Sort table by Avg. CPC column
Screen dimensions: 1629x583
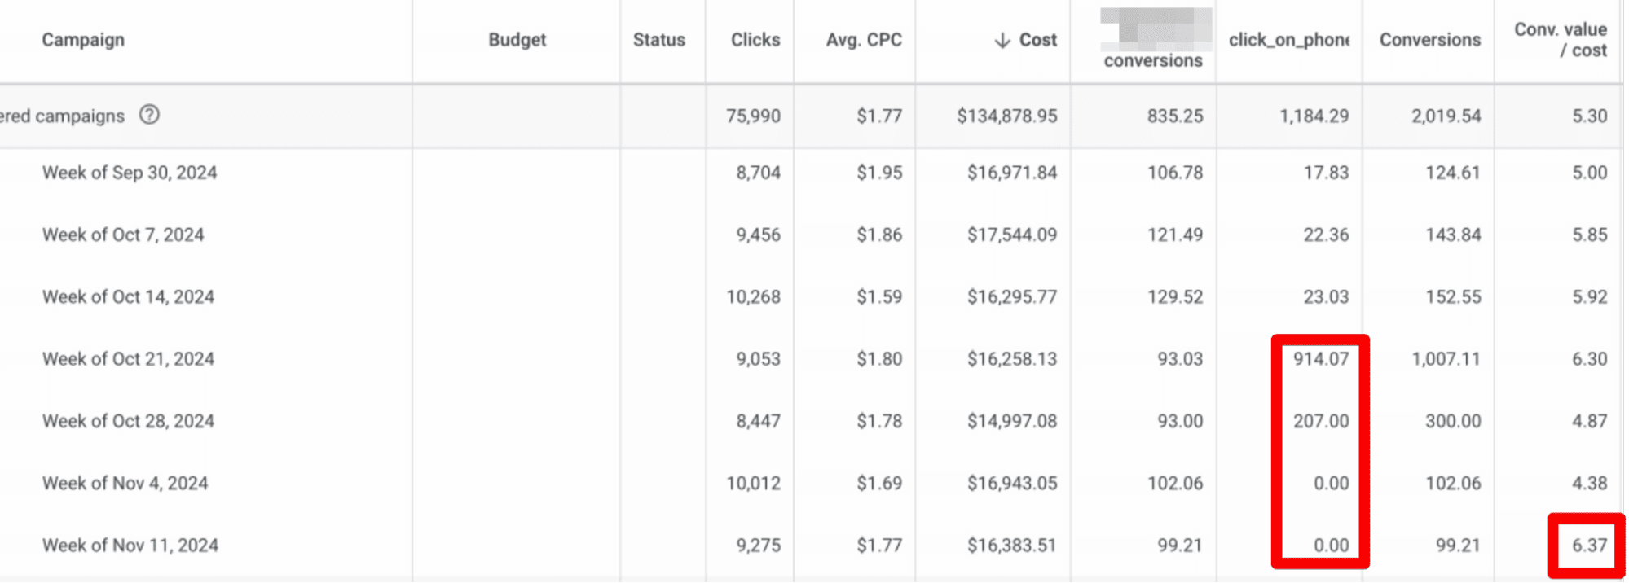[863, 40]
